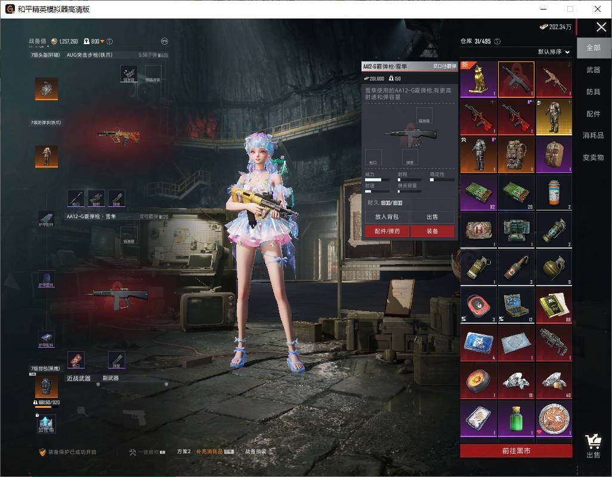Open the equipped level 7 helmet slot
The width and height of the screenshot is (612, 477).
47,88
